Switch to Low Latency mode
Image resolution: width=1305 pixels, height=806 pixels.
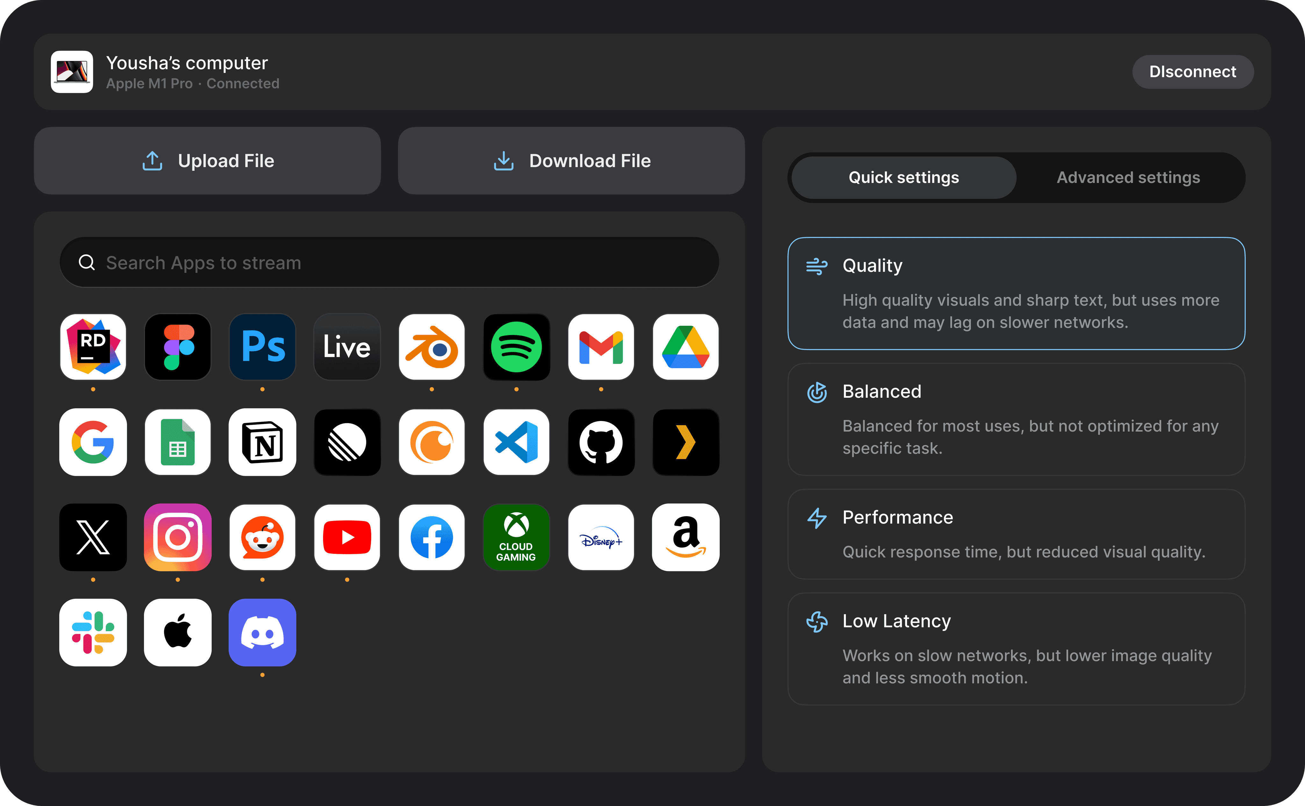[1016, 649]
